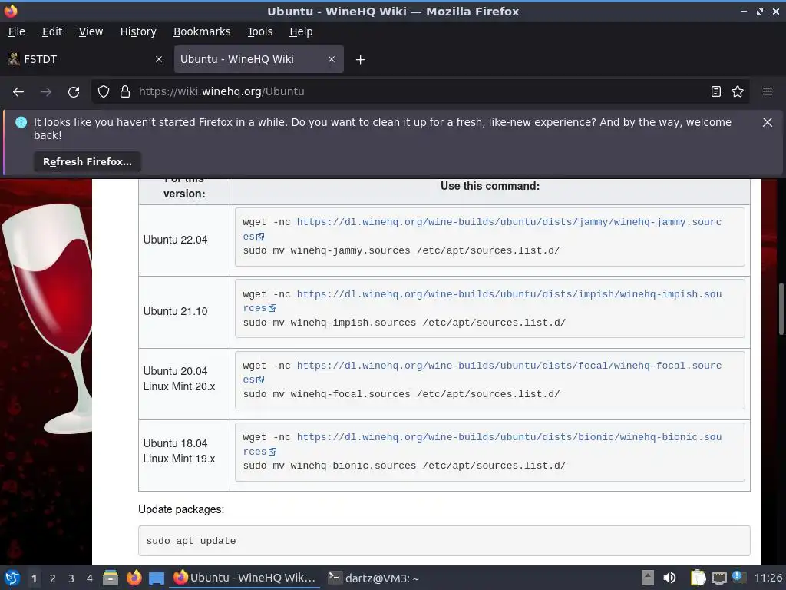
Task: Focus the Firefox window taskbar entry
Action: (245, 578)
